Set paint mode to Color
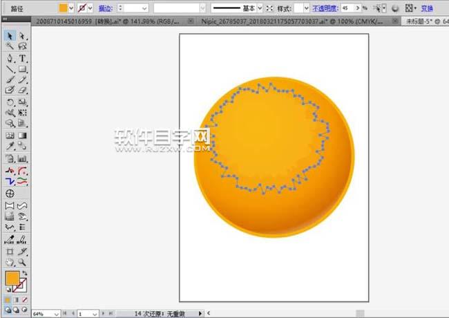The image size is (449, 318). point(8,300)
